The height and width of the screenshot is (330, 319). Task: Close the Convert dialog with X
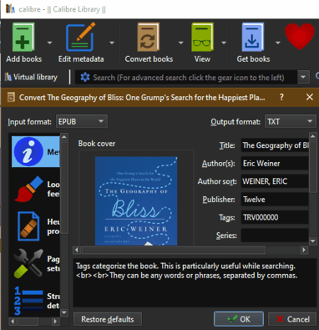[310, 97]
